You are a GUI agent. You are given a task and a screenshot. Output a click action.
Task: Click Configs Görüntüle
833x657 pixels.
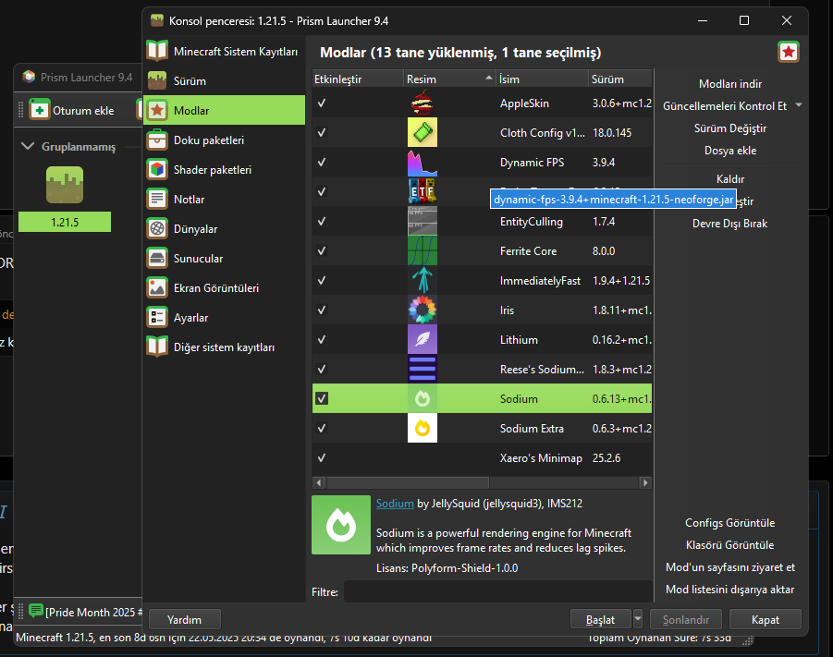pos(730,523)
